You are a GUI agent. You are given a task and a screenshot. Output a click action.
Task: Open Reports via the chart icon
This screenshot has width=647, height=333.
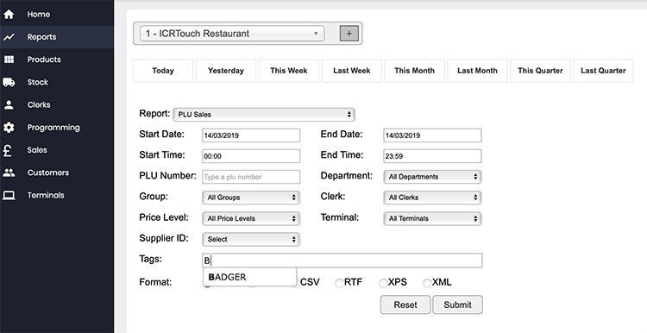click(9, 37)
